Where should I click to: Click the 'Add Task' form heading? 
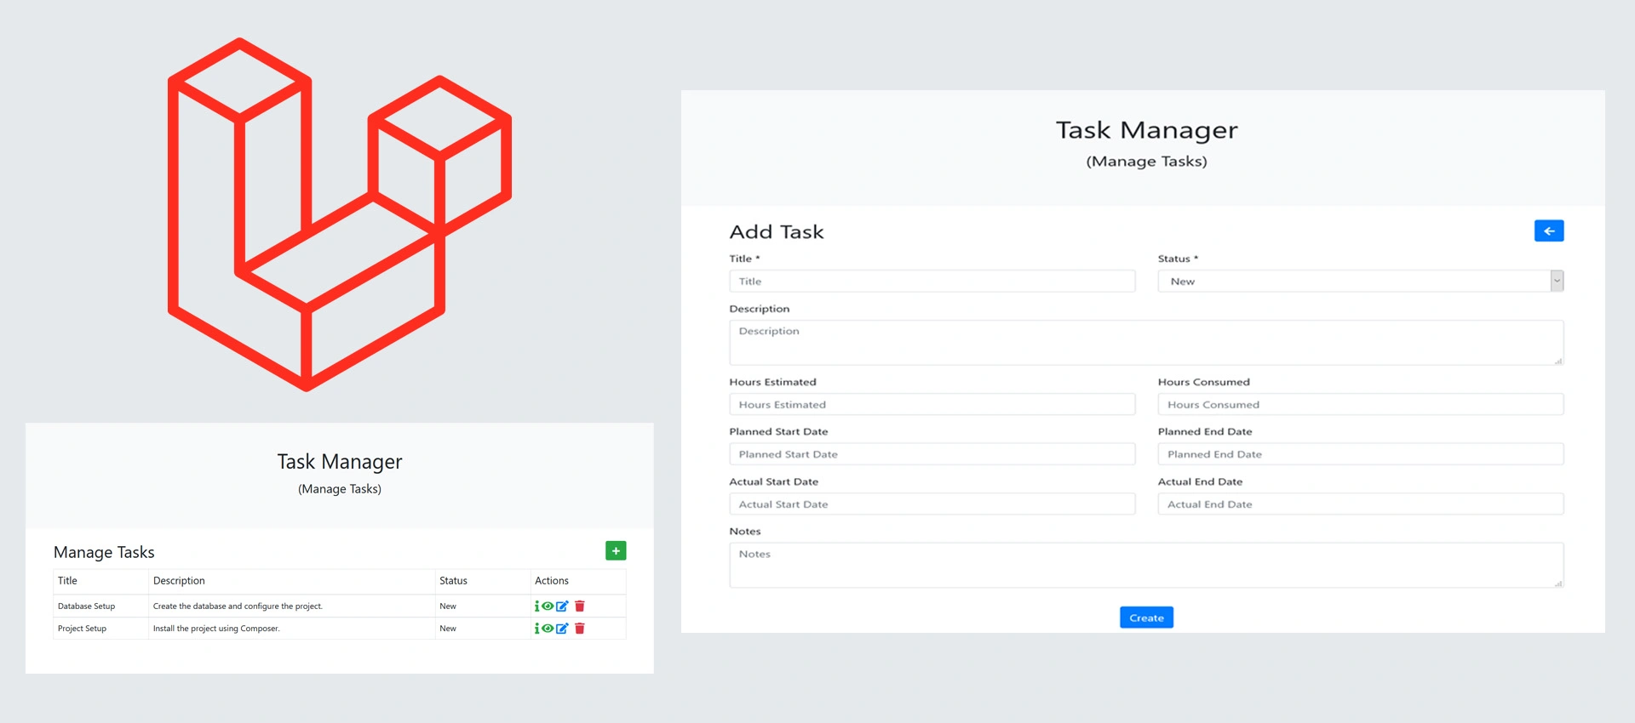pyautogui.click(x=777, y=232)
